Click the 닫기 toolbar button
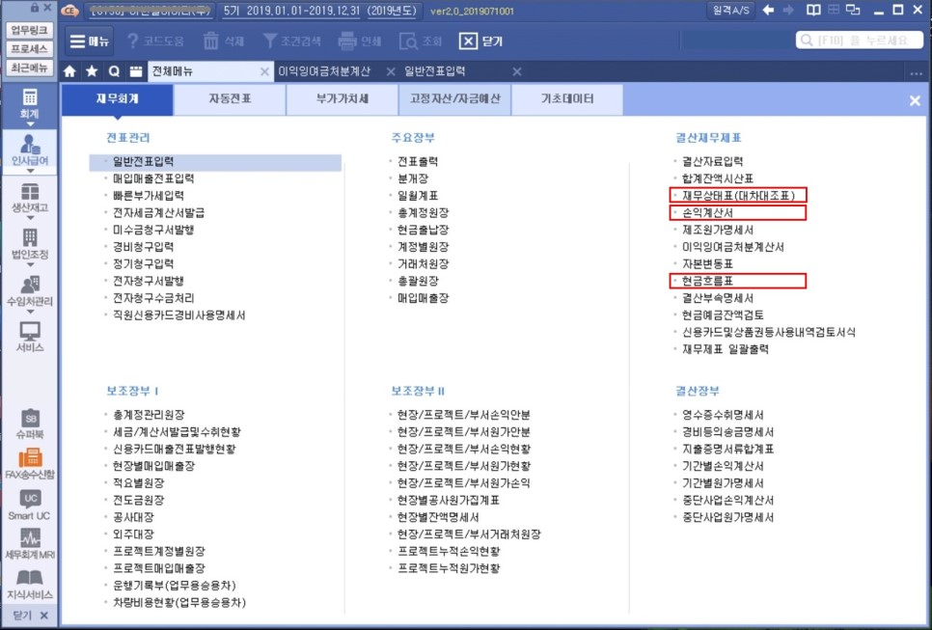932x630 pixels. tap(480, 41)
